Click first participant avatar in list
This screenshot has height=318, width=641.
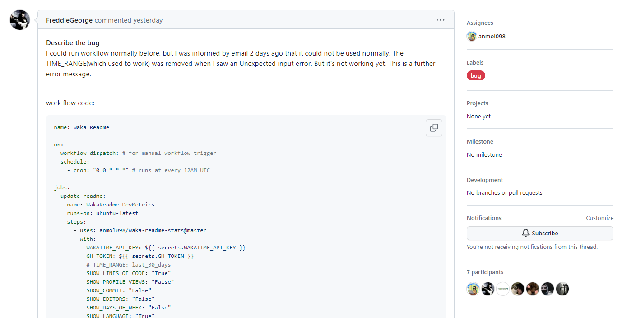(473, 289)
